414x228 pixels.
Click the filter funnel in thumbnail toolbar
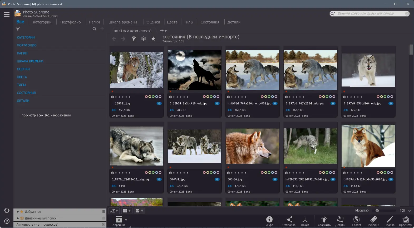(x=134, y=39)
